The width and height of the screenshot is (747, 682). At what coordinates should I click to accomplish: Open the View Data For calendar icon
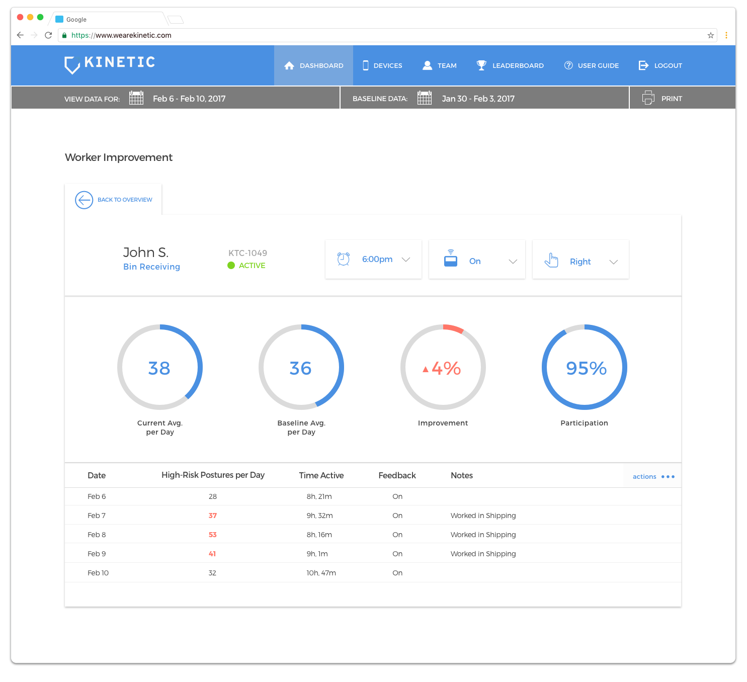click(x=136, y=98)
